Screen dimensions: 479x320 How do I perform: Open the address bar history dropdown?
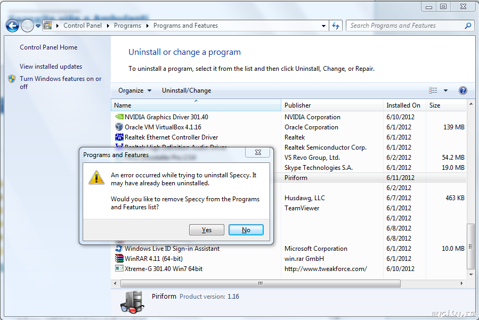pos(323,26)
